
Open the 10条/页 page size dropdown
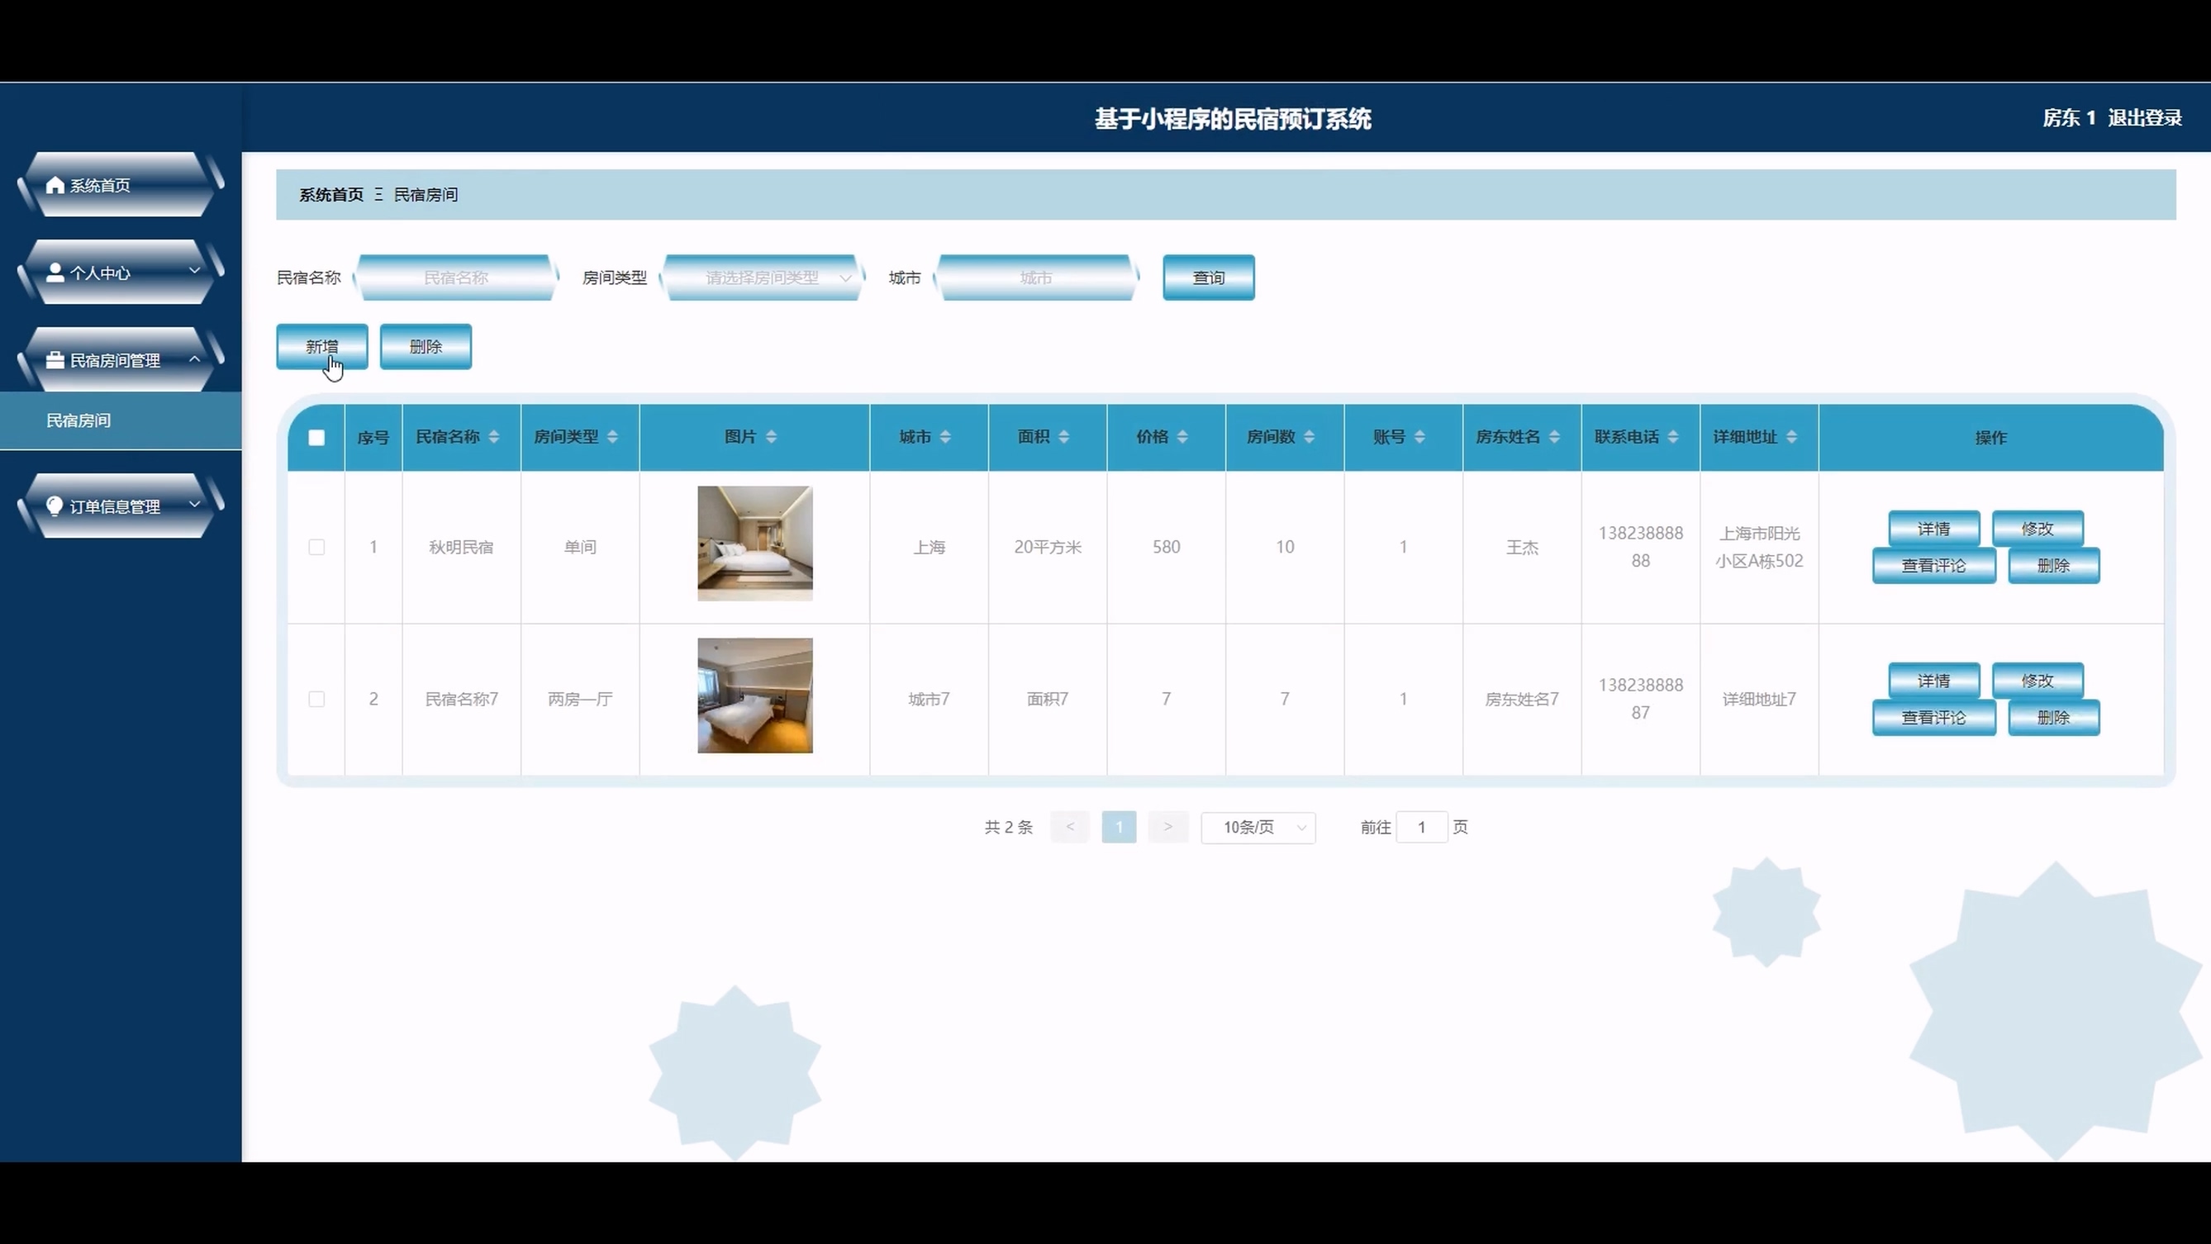pos(1258,827)
